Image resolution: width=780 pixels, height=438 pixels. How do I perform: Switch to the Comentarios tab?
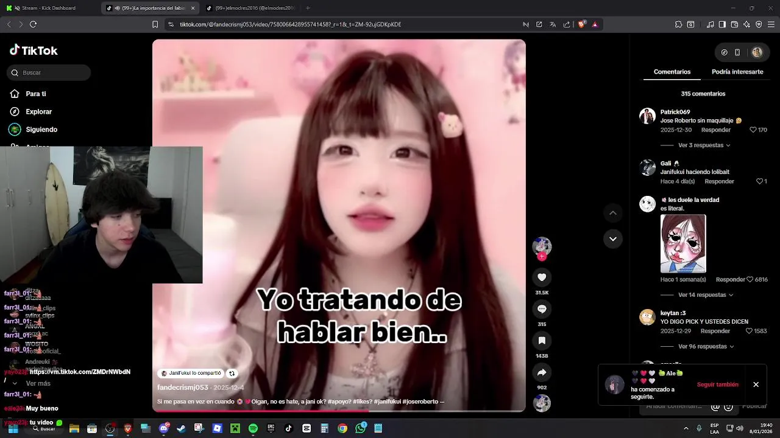tap(672, 72)
